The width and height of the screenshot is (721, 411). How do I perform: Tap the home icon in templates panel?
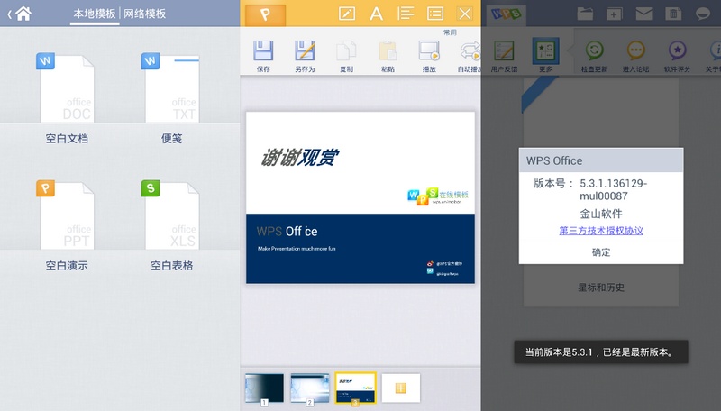pos(23,14)
